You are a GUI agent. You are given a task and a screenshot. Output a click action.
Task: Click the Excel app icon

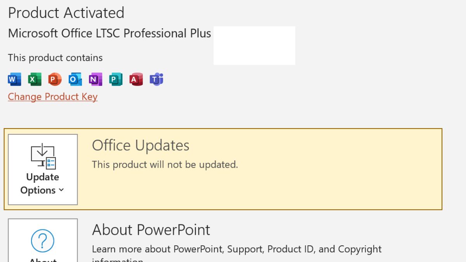(x=35, y=80)
